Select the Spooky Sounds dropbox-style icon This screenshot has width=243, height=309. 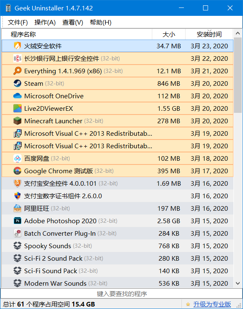[x=17, y=246]
